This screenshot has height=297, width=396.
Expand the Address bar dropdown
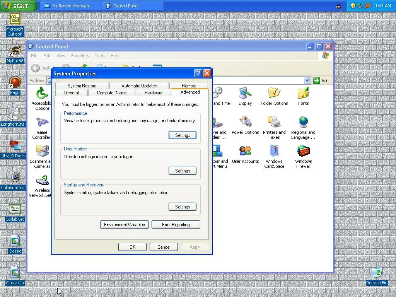point(307,80)
